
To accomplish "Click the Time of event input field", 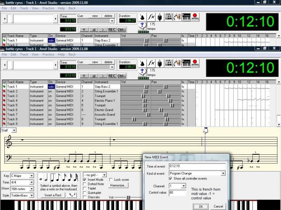I will (197, 166).
